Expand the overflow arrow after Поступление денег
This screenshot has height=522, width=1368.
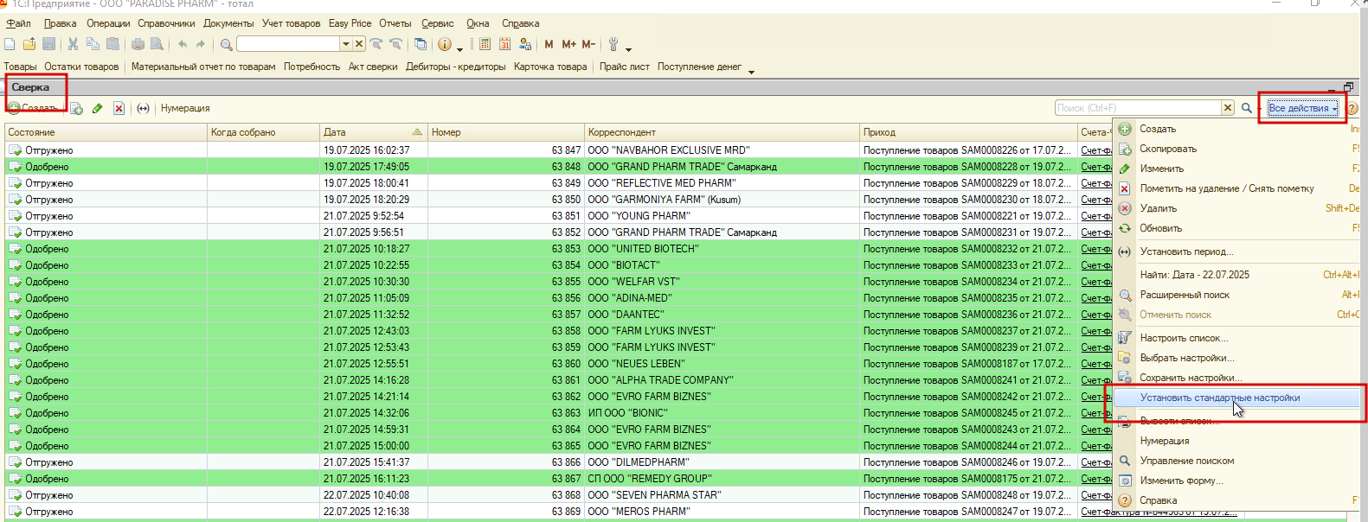point(751,72)
